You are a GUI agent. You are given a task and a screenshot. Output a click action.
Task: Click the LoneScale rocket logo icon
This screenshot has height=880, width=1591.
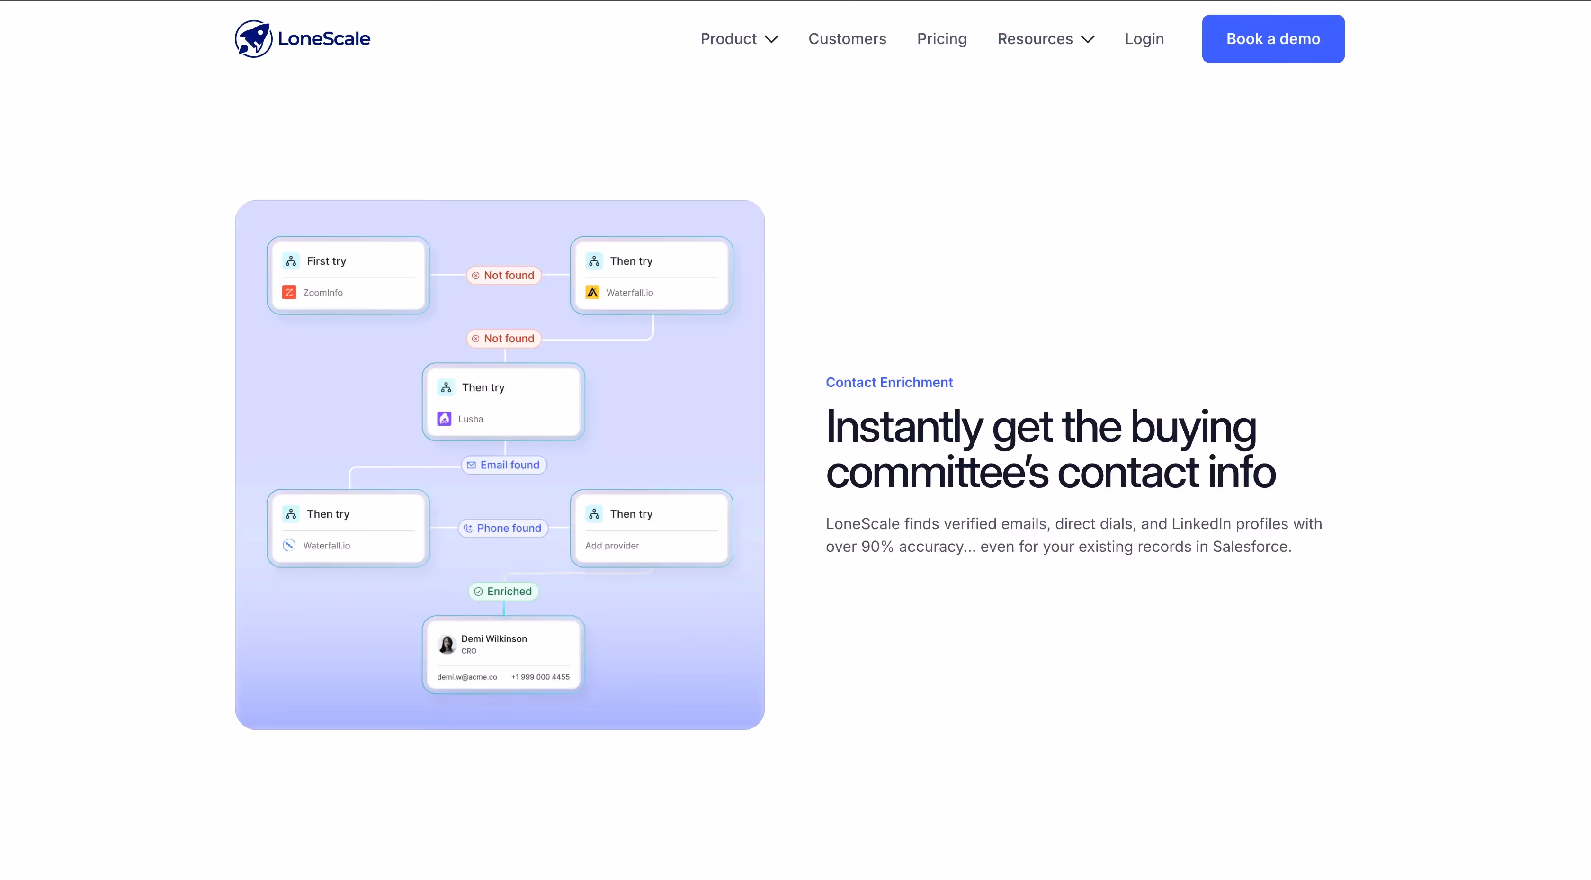[x=253, y=38]
